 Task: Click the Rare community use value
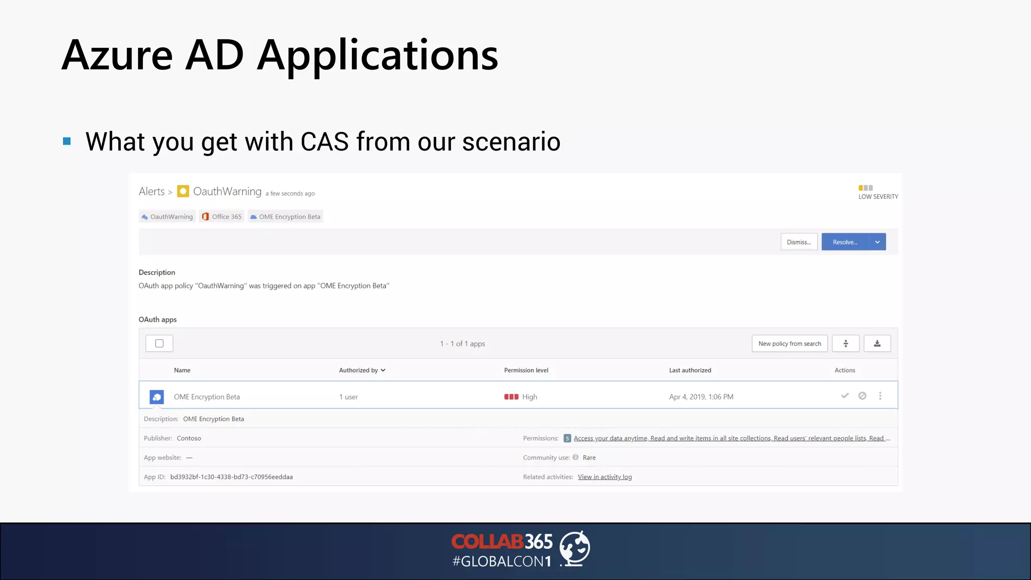[589, 457]
